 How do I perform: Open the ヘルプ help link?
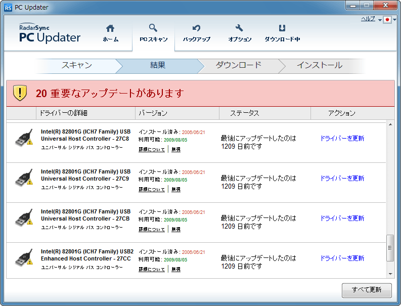(x=368, y=19)
